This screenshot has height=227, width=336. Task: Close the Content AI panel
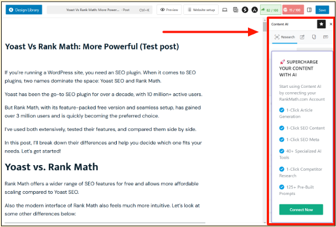(331, 24)
